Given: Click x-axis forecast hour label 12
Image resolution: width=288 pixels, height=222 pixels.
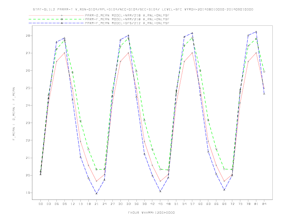Looking at the screenshot, I should pyautogui.click(x=73, y=204).
